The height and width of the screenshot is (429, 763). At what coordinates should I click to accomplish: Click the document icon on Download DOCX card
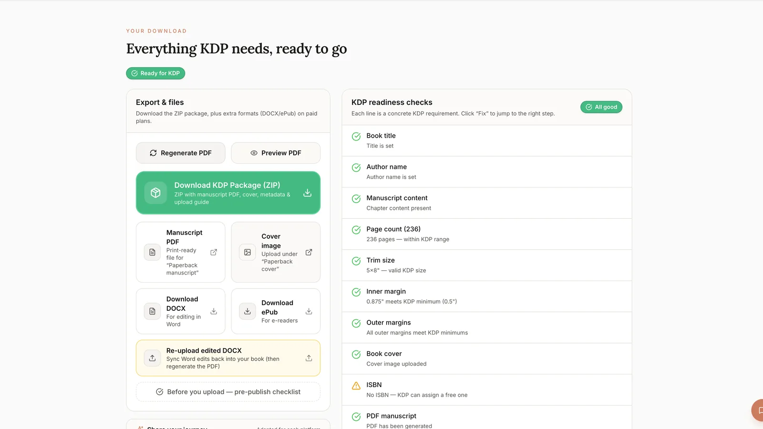[x=152, y=311]
